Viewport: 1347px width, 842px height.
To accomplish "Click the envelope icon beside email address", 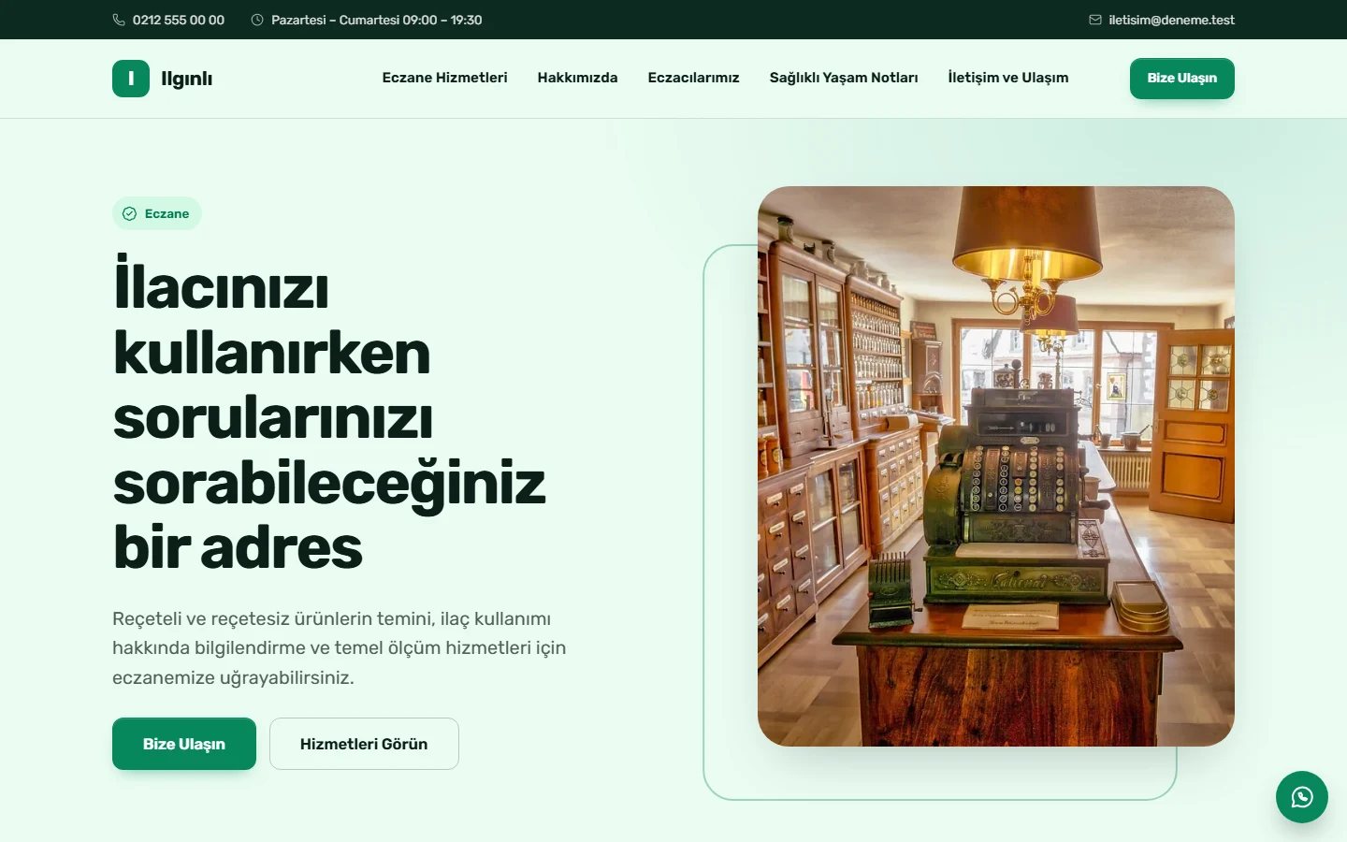I will (x=1095, y=20).
